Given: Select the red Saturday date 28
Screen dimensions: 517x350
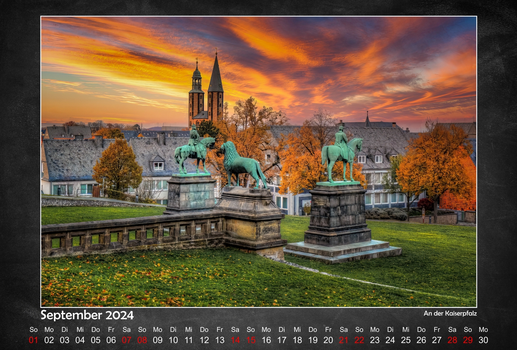Looking at the screenshot, I should pyautogui.click(x=452, y=340).
